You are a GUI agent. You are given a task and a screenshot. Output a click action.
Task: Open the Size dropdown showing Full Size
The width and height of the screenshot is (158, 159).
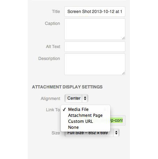pos(92,133)
